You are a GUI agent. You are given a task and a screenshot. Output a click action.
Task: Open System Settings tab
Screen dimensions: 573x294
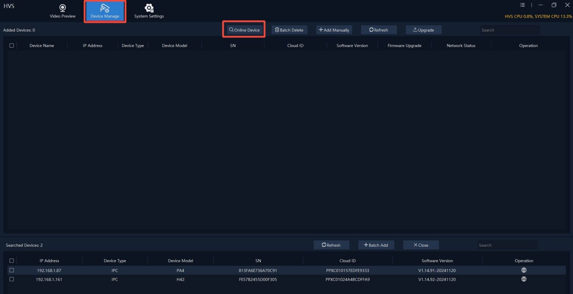(x=149, y=11)
